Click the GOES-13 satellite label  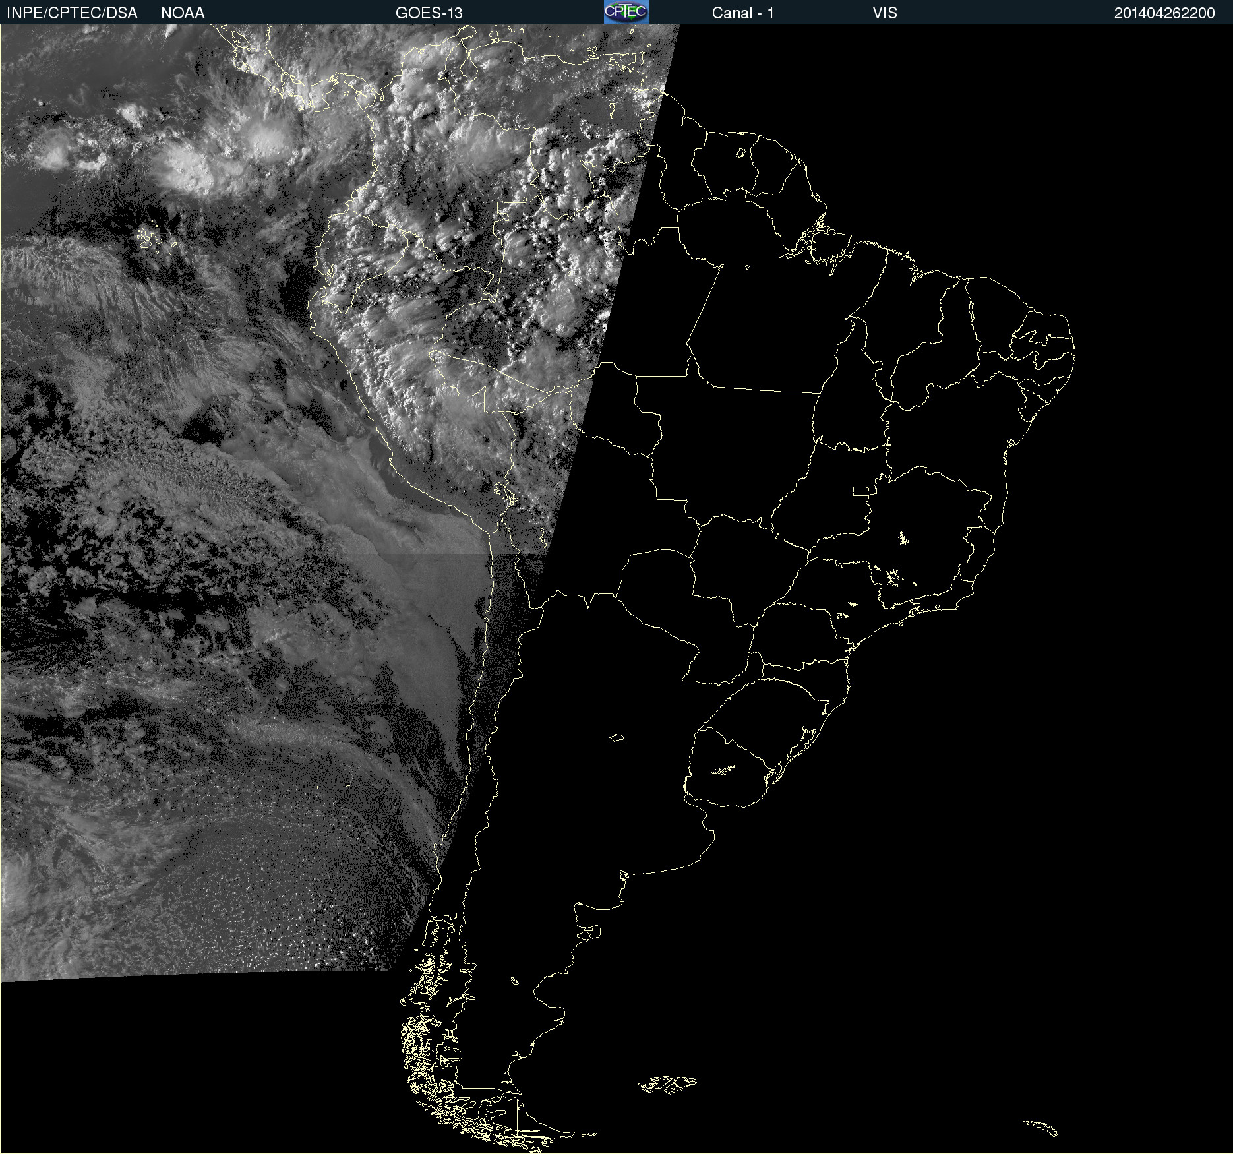click(429, 13)
